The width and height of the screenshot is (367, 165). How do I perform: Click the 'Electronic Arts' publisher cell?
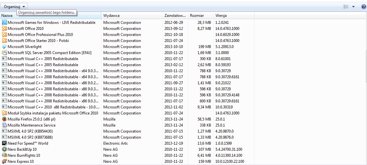pyautogui.click(x=115, y=143)
